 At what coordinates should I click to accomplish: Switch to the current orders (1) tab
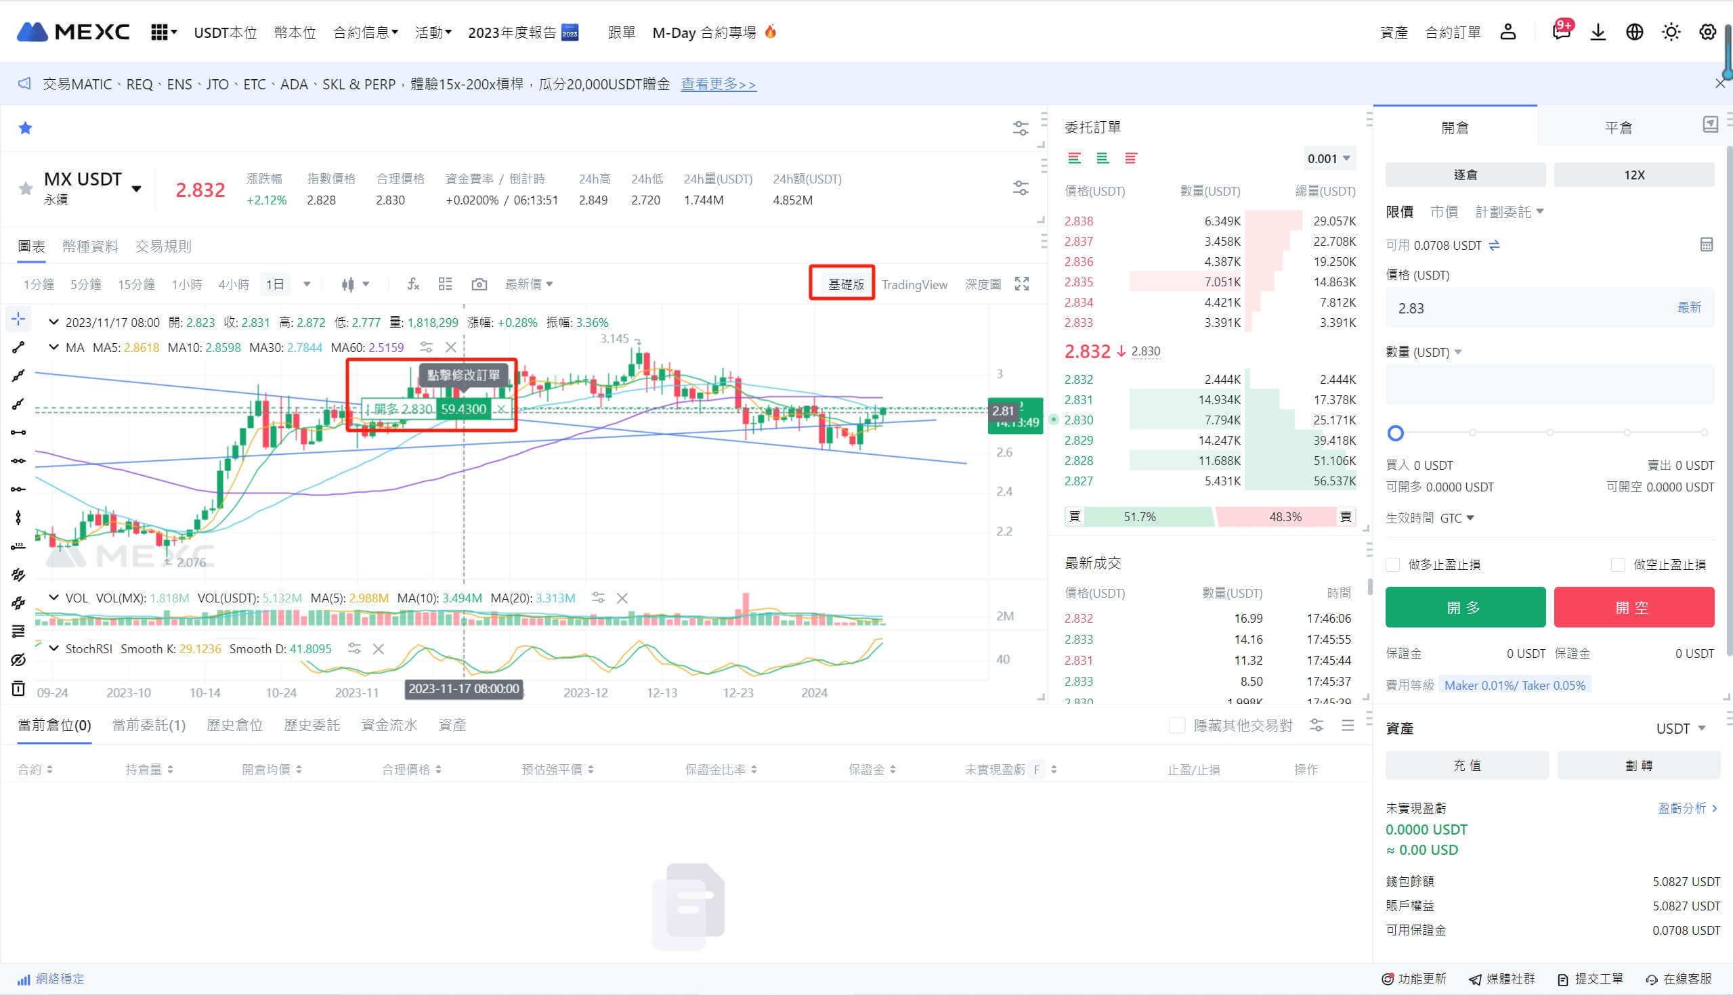(148, 725)
